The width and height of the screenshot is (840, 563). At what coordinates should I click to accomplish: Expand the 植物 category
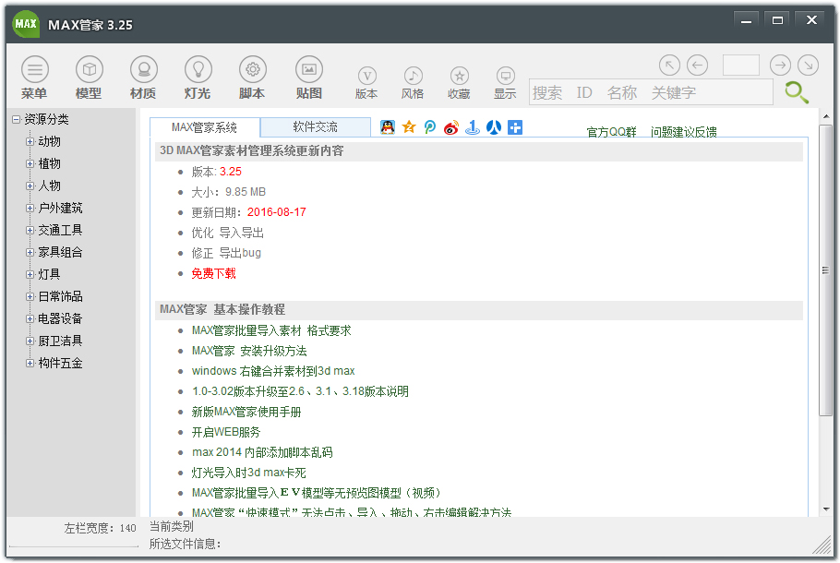(30, 164)
